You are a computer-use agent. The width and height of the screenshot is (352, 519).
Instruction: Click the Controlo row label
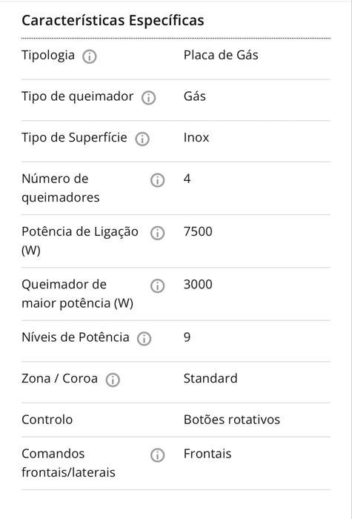[47, 420]
